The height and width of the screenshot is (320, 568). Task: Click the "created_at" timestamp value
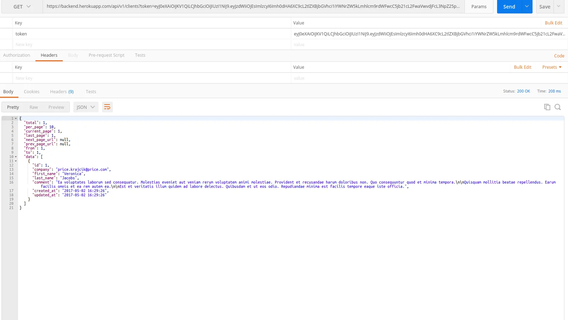(84, 191)
